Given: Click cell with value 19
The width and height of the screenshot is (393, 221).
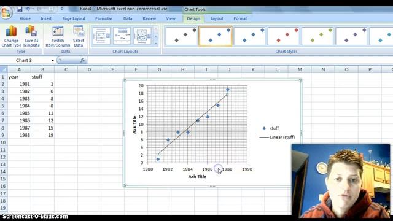Looking at the screenshot, I should 42,135.
